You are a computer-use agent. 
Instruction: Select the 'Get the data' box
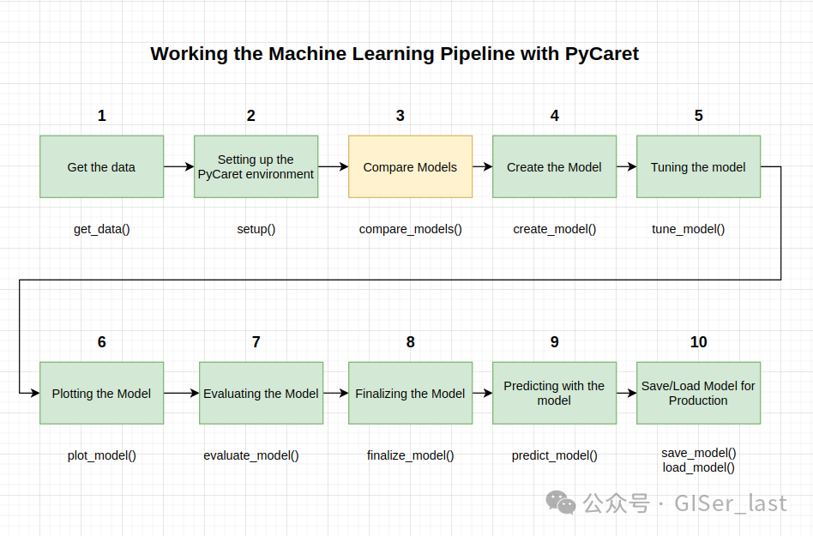coord(101,166)
